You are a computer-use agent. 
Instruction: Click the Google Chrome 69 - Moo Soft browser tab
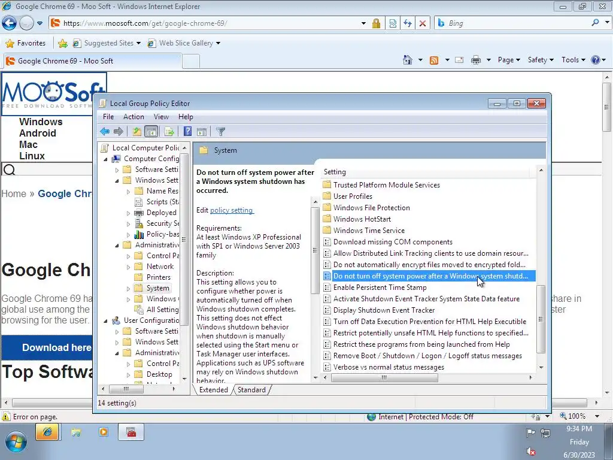(92, 61)
